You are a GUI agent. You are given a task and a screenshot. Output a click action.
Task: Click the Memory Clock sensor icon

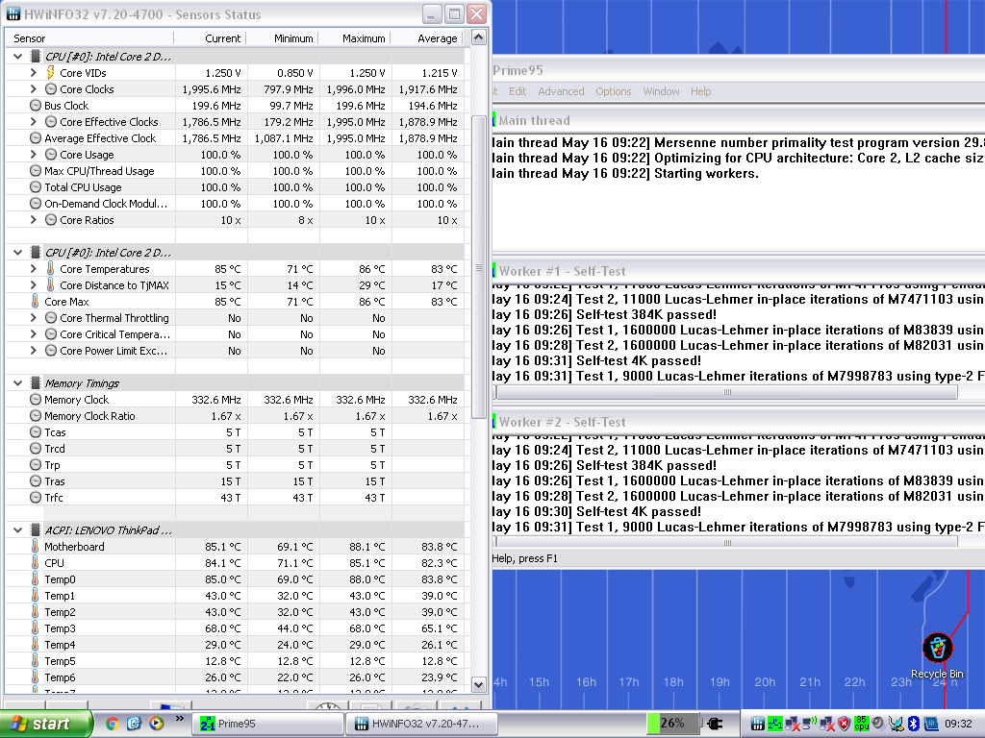[x=36, y=399]
